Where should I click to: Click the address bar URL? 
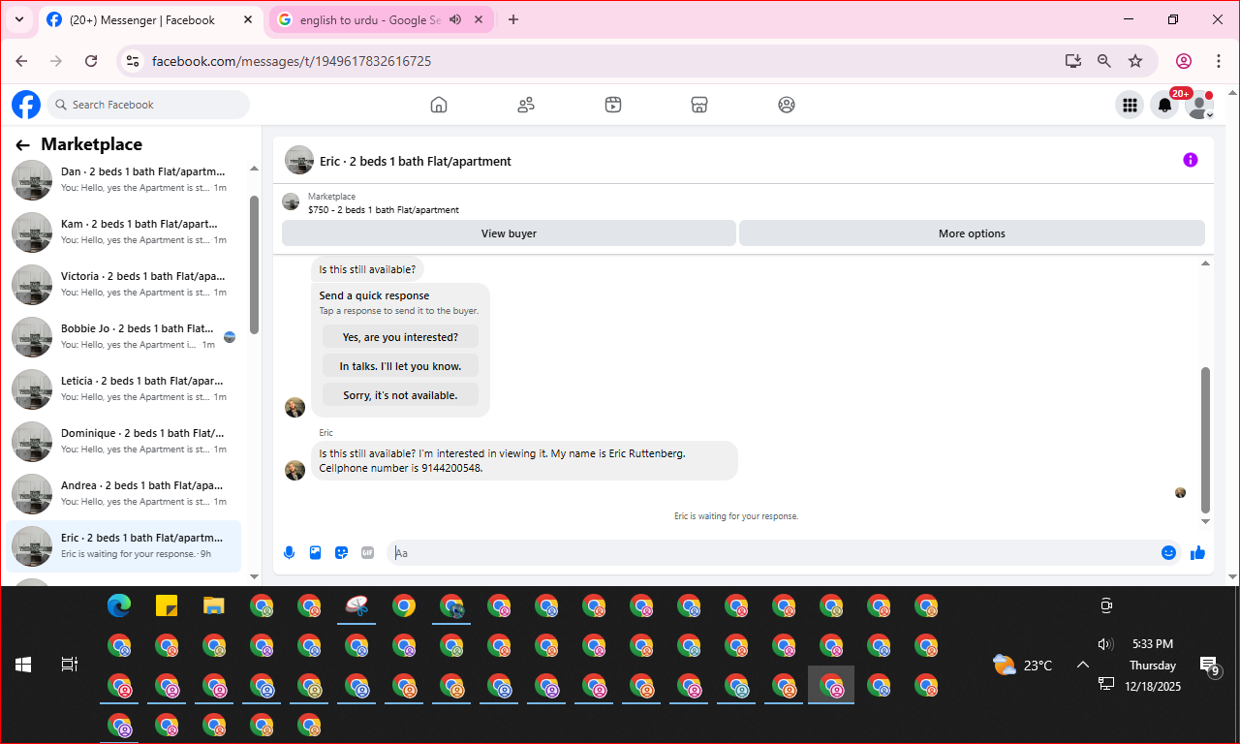(292, 61)
